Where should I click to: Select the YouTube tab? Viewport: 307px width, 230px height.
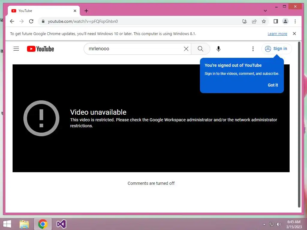click(x=44, y=11)
